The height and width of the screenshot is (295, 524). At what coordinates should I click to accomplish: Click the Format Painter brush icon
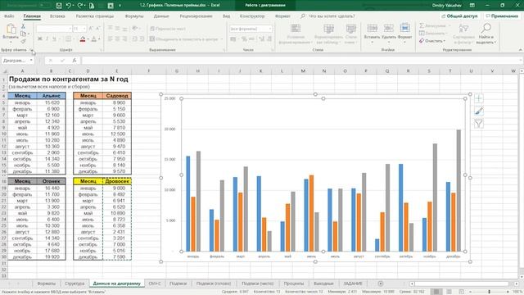(x=23, y=42)
